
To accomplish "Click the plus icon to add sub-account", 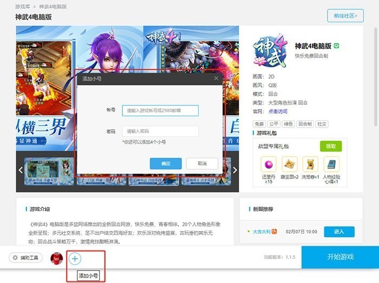I will pyautogui.click(x=75, y=259).
